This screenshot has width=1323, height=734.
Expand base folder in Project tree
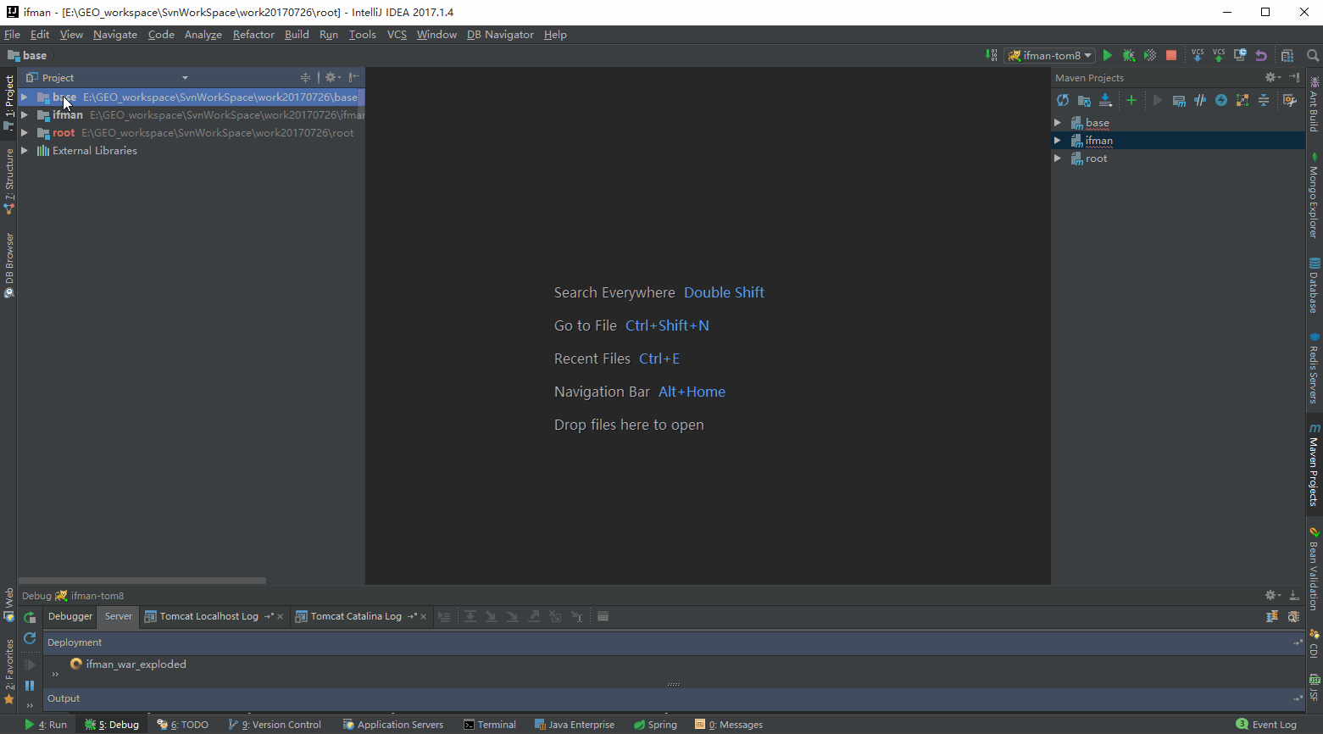[x=25, y=97]
